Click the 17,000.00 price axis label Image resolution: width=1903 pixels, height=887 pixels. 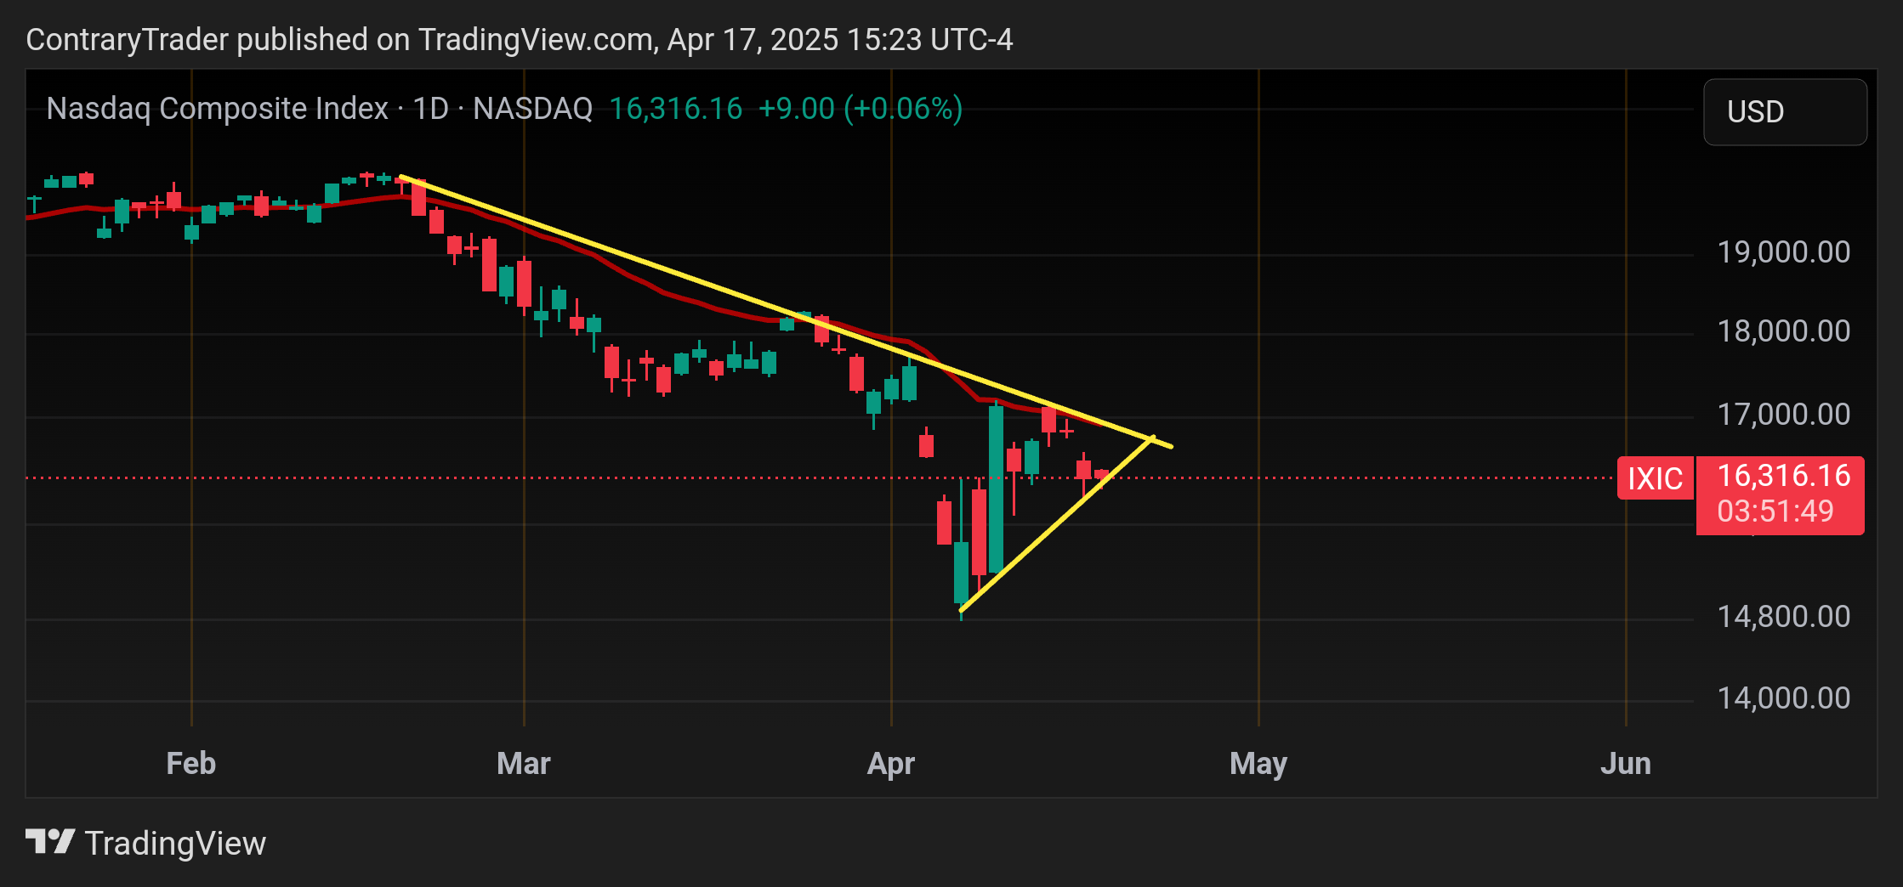[1784, 415]
